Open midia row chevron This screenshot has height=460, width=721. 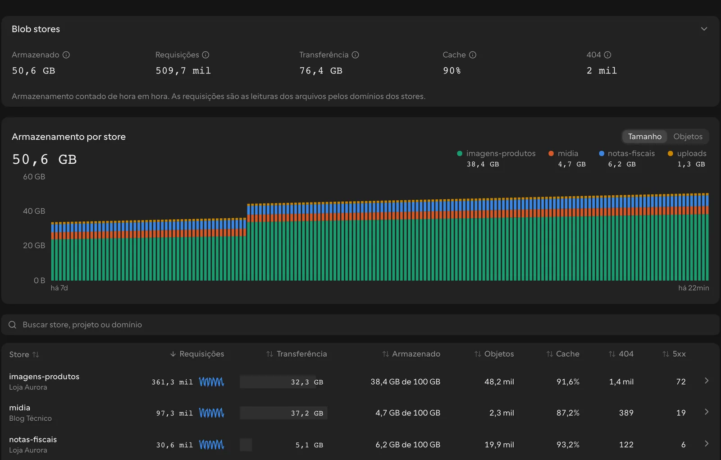click(x=706, y=412)
